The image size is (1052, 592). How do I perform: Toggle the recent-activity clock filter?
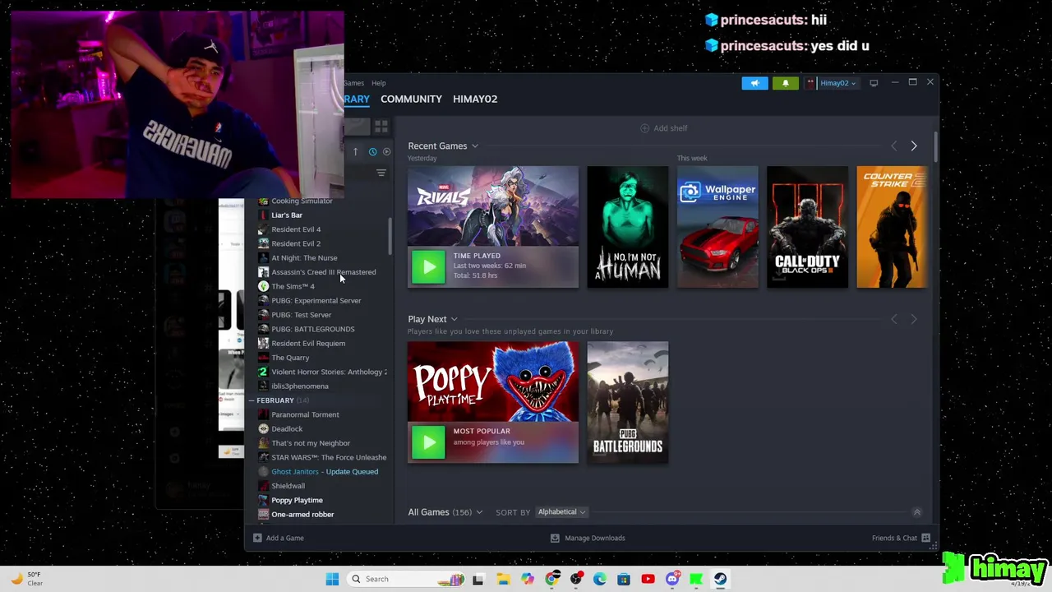coord(372,151)
